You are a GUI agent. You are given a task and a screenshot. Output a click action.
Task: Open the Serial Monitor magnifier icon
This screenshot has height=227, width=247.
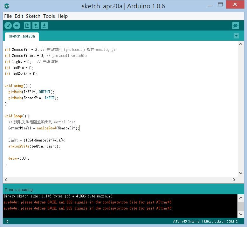coord(236,25)
